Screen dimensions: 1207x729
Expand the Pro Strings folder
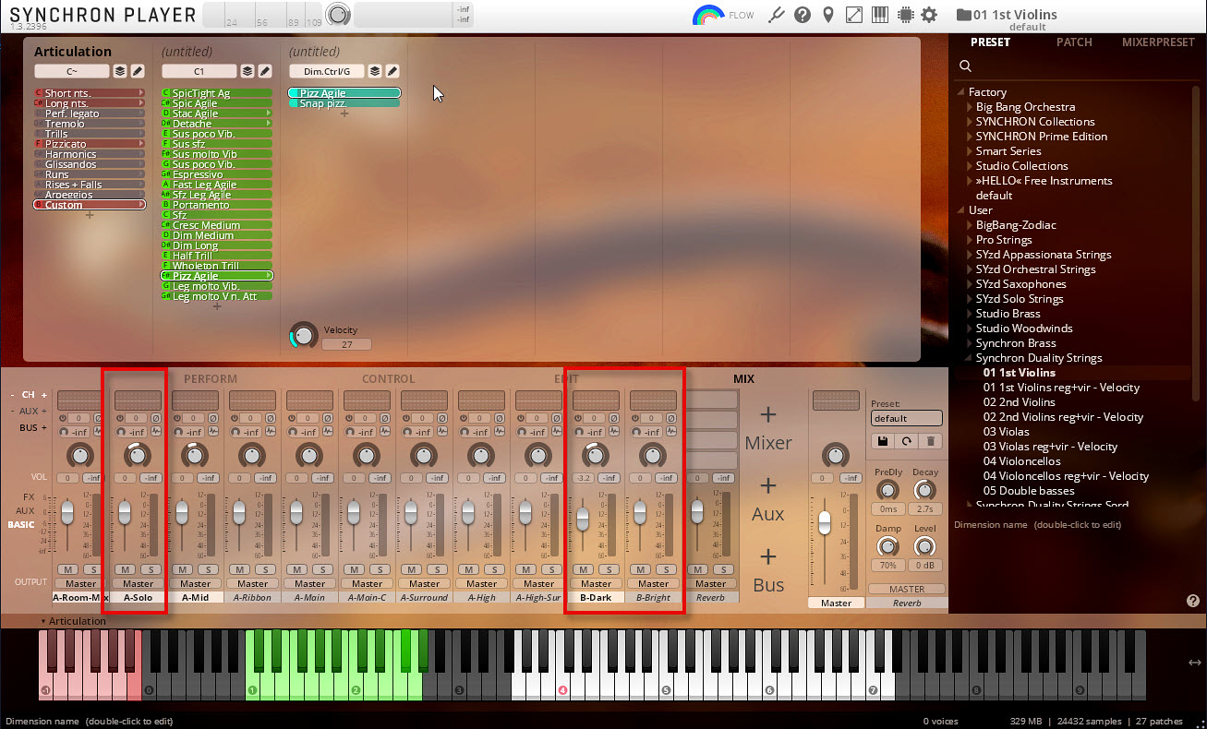coord(970,240)
